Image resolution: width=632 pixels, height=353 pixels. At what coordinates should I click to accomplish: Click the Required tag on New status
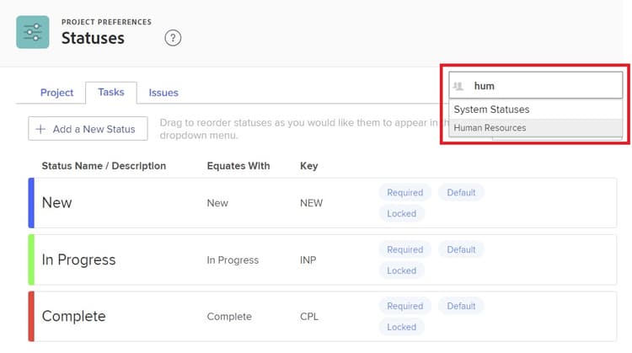coord(404,192)
